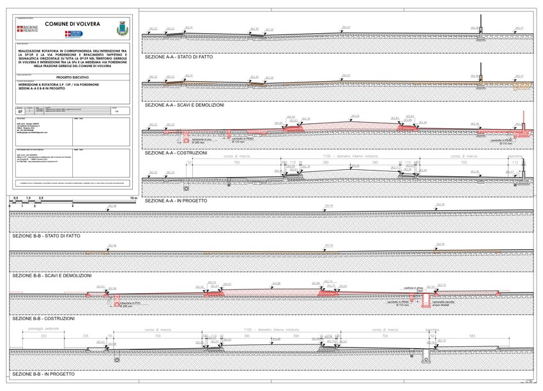Select the circular pipe in Section B-B In Progetto

(x=116, y=360)
